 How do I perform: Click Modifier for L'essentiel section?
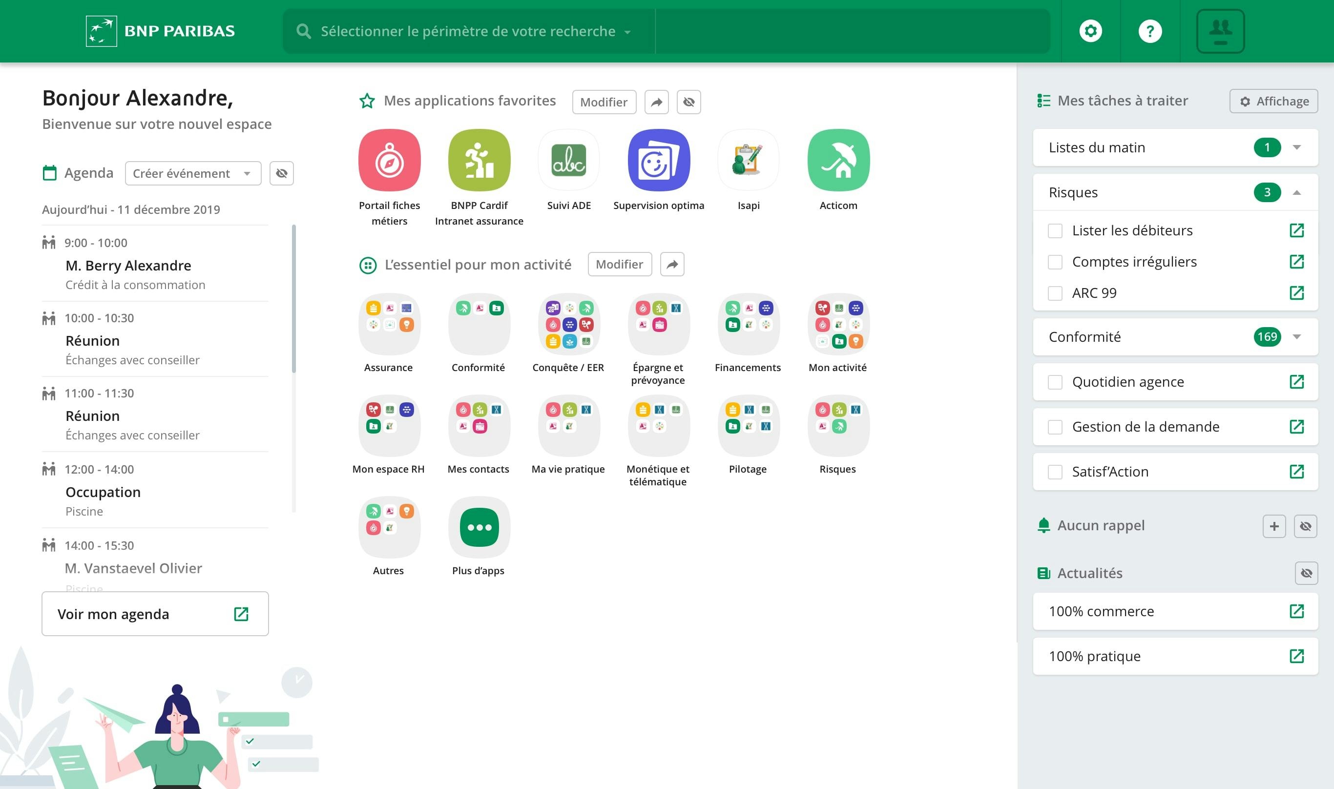pos(620,264)
